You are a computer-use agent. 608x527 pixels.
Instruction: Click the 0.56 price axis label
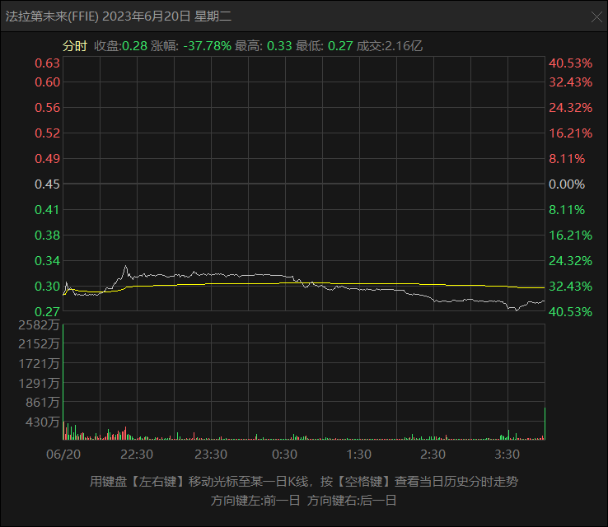47,108
